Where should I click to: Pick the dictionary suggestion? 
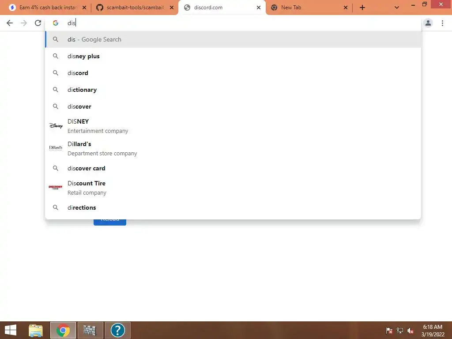pyautogui.click(x=233, y=90)
